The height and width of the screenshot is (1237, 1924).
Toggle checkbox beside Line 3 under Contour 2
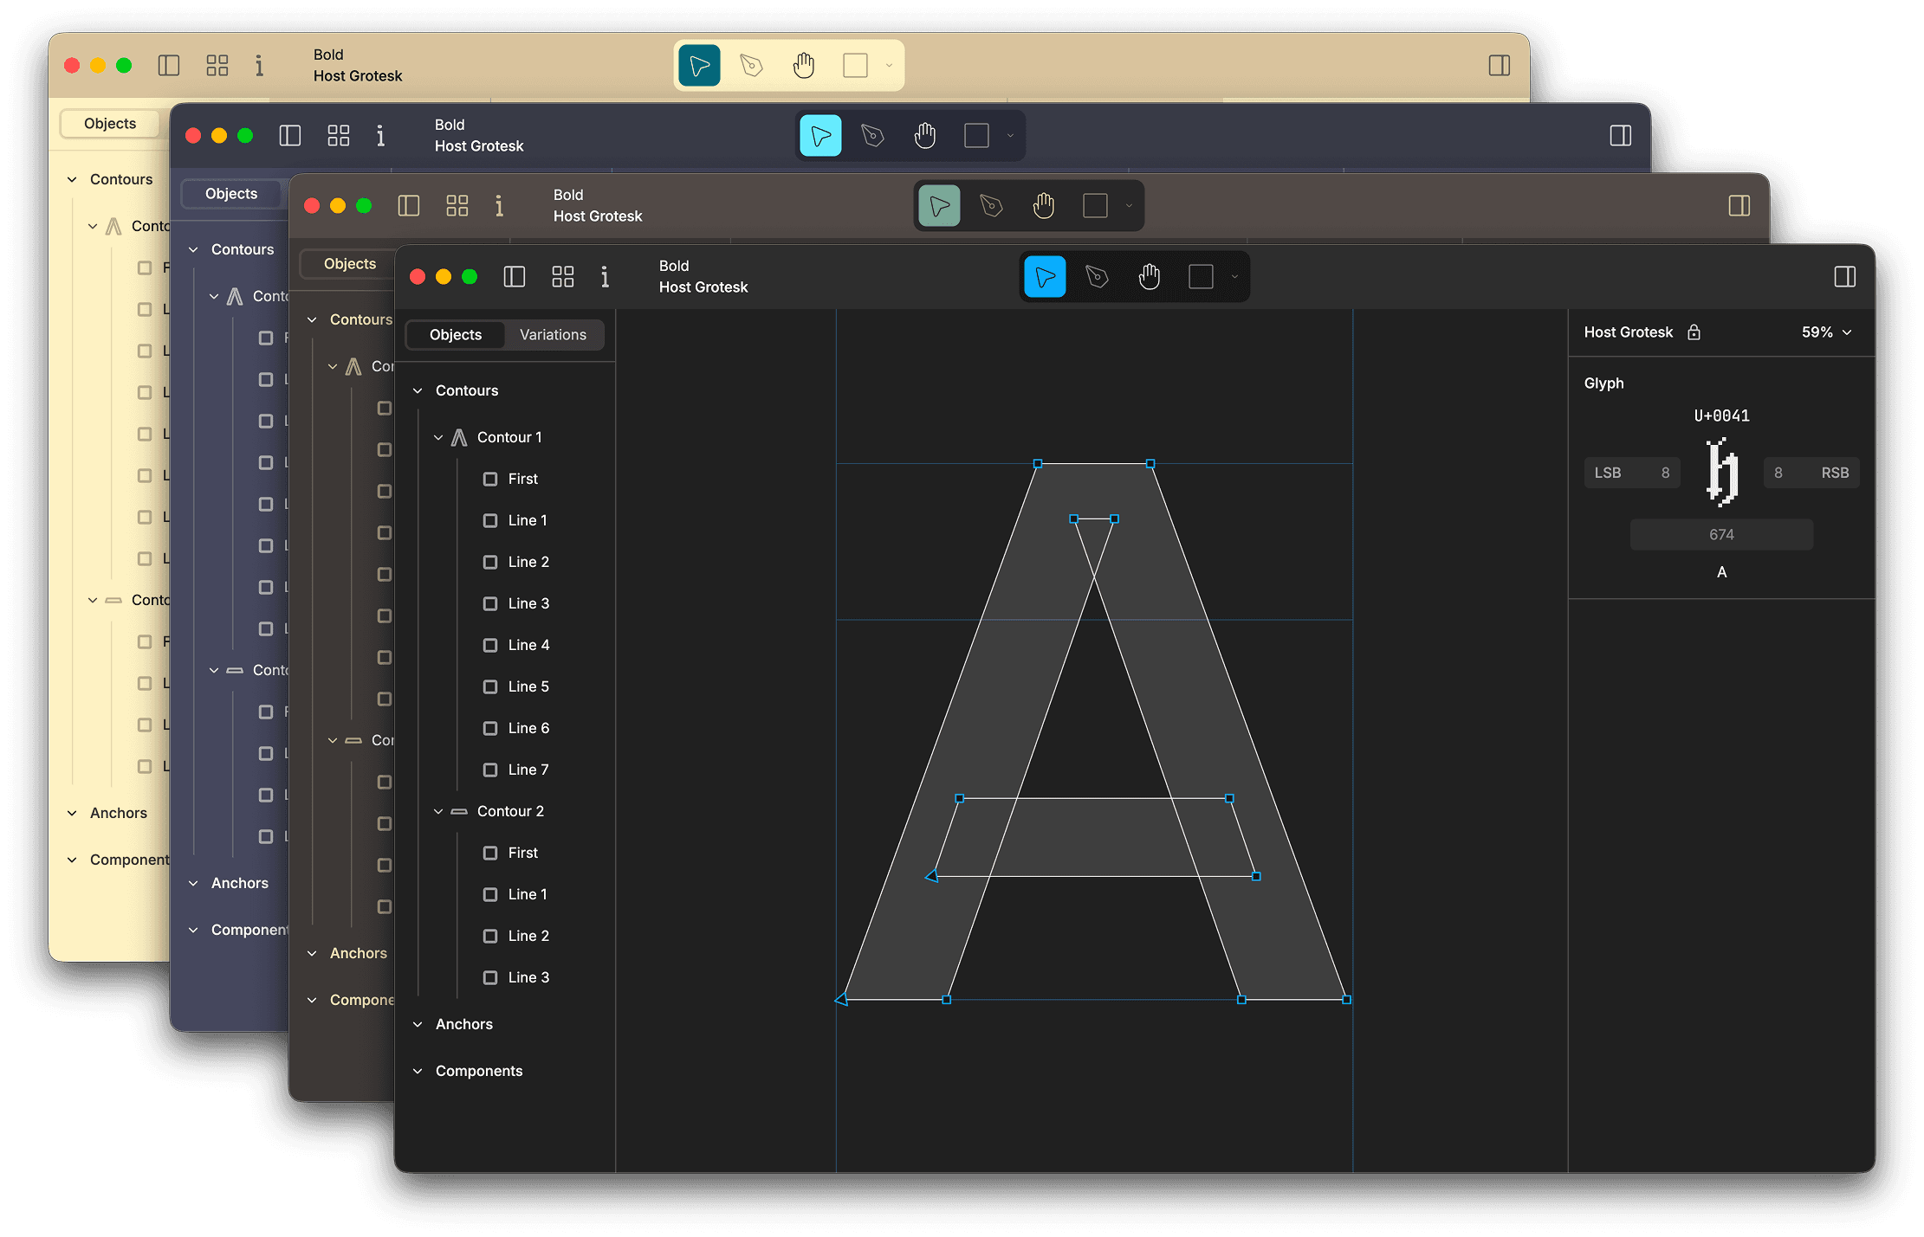coord(490,977)
